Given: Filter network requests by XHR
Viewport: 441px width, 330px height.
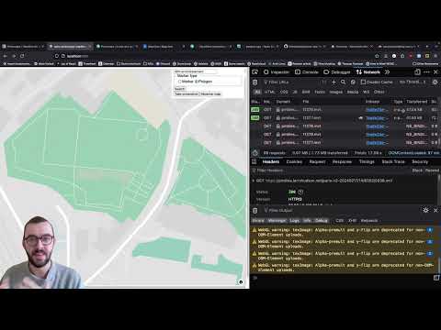Looking at the screenshot, I should point(306,92).
